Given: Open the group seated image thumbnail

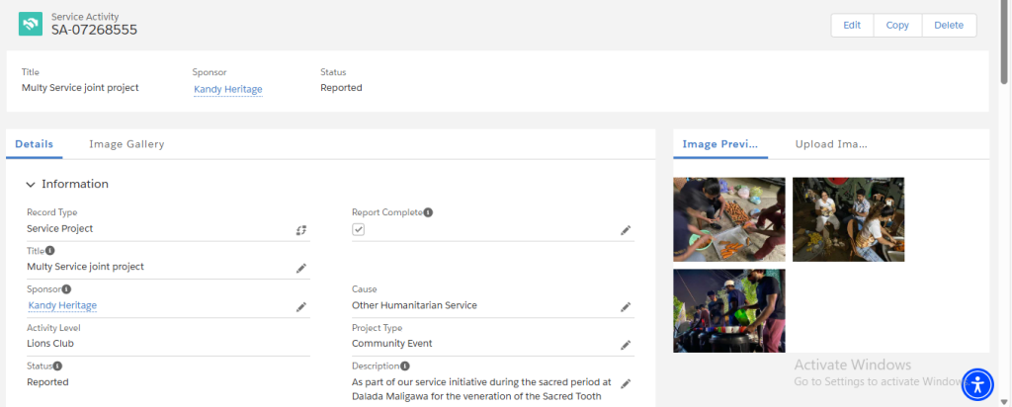Looking at the screenshot, I should pos(848,219).
